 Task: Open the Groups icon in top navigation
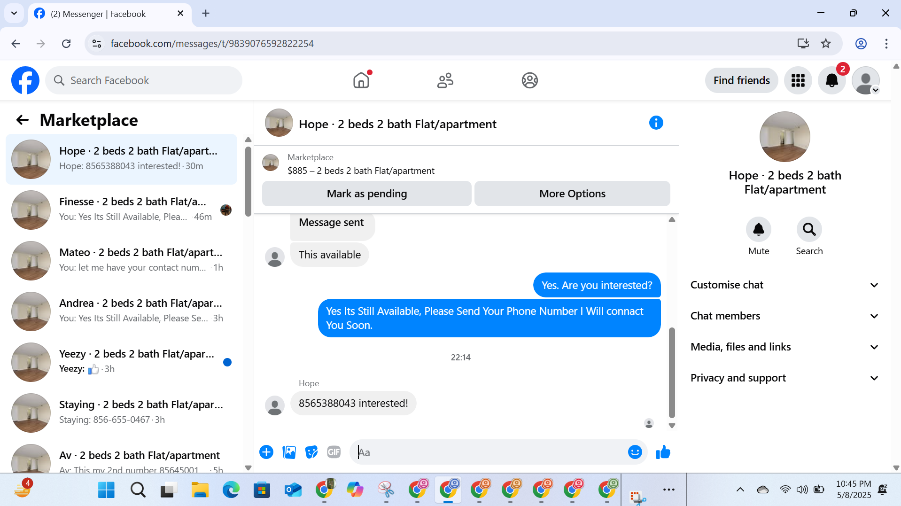529,80
